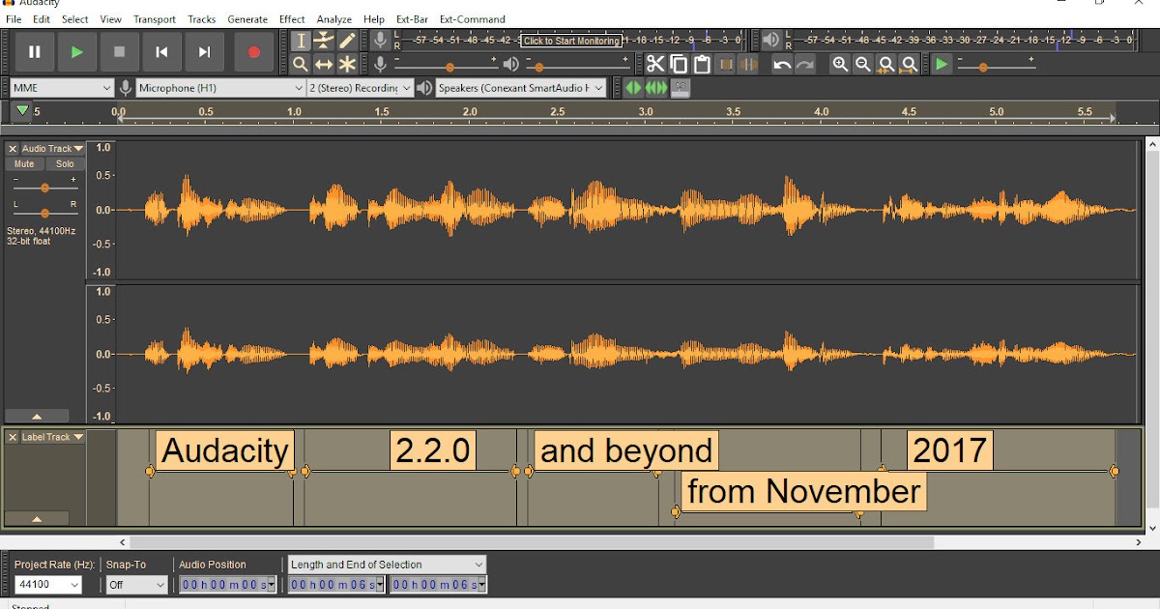Image resolution: width=1160 pixels, height=609 pixels.
Task: Open the Microphone (H1) input device dropdown
Action: tap(217, 87)
